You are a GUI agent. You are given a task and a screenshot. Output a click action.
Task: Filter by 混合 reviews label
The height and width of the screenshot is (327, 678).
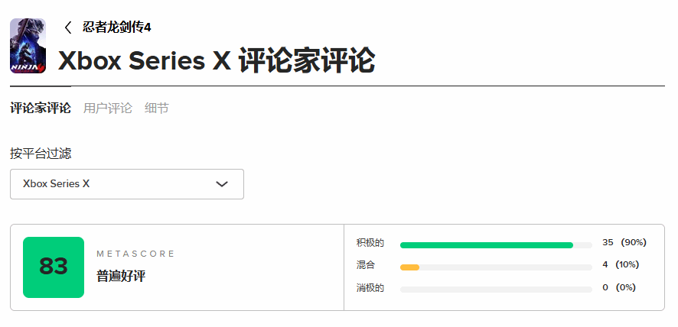click(x=366, y=265)
